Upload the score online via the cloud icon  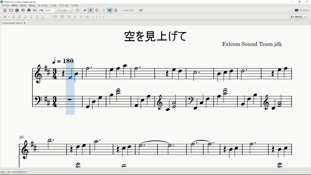[x=23, y=10]
